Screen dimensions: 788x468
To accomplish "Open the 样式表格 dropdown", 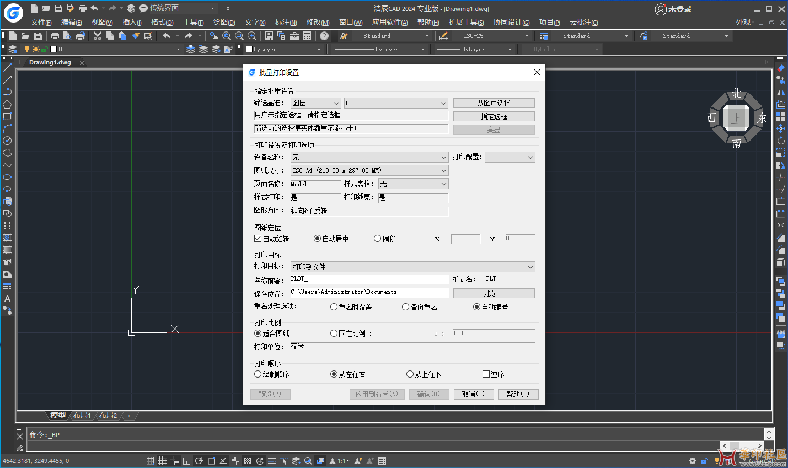I will point(413,184).
